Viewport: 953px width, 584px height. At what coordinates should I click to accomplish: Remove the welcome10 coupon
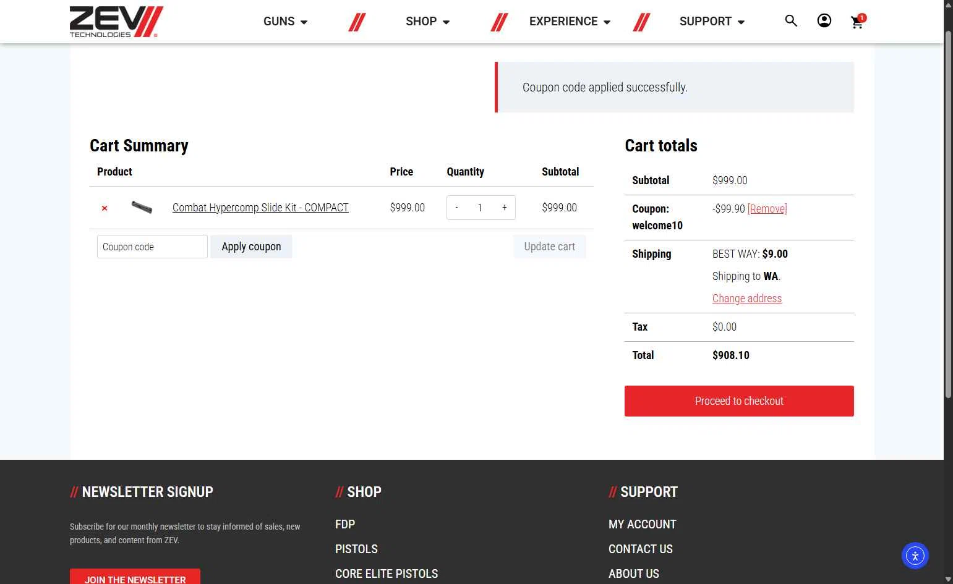(x=767, y=209)
